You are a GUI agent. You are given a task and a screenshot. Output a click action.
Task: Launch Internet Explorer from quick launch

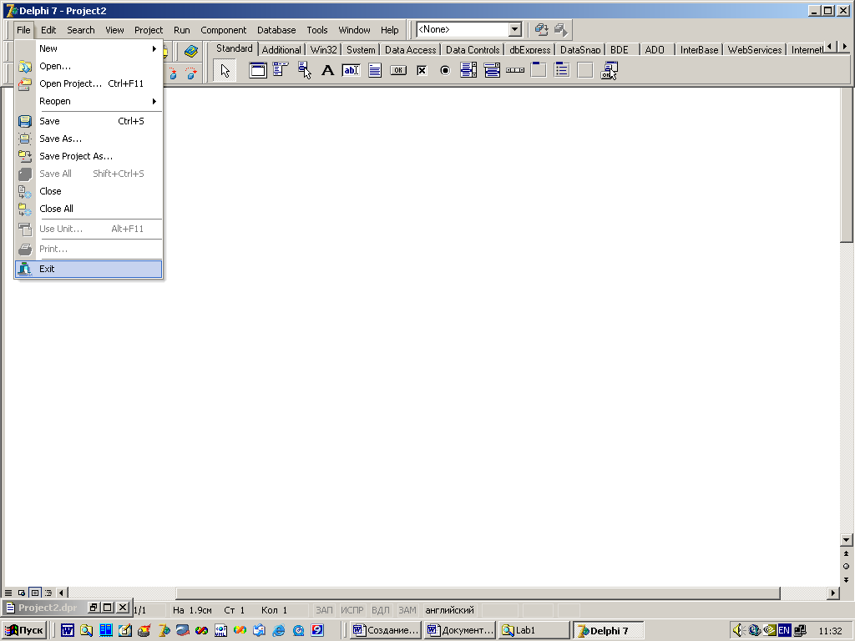(x=279, y=630)
